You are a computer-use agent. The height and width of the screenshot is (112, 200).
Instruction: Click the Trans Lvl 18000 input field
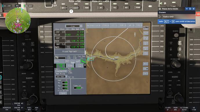[x=77, y=88]
